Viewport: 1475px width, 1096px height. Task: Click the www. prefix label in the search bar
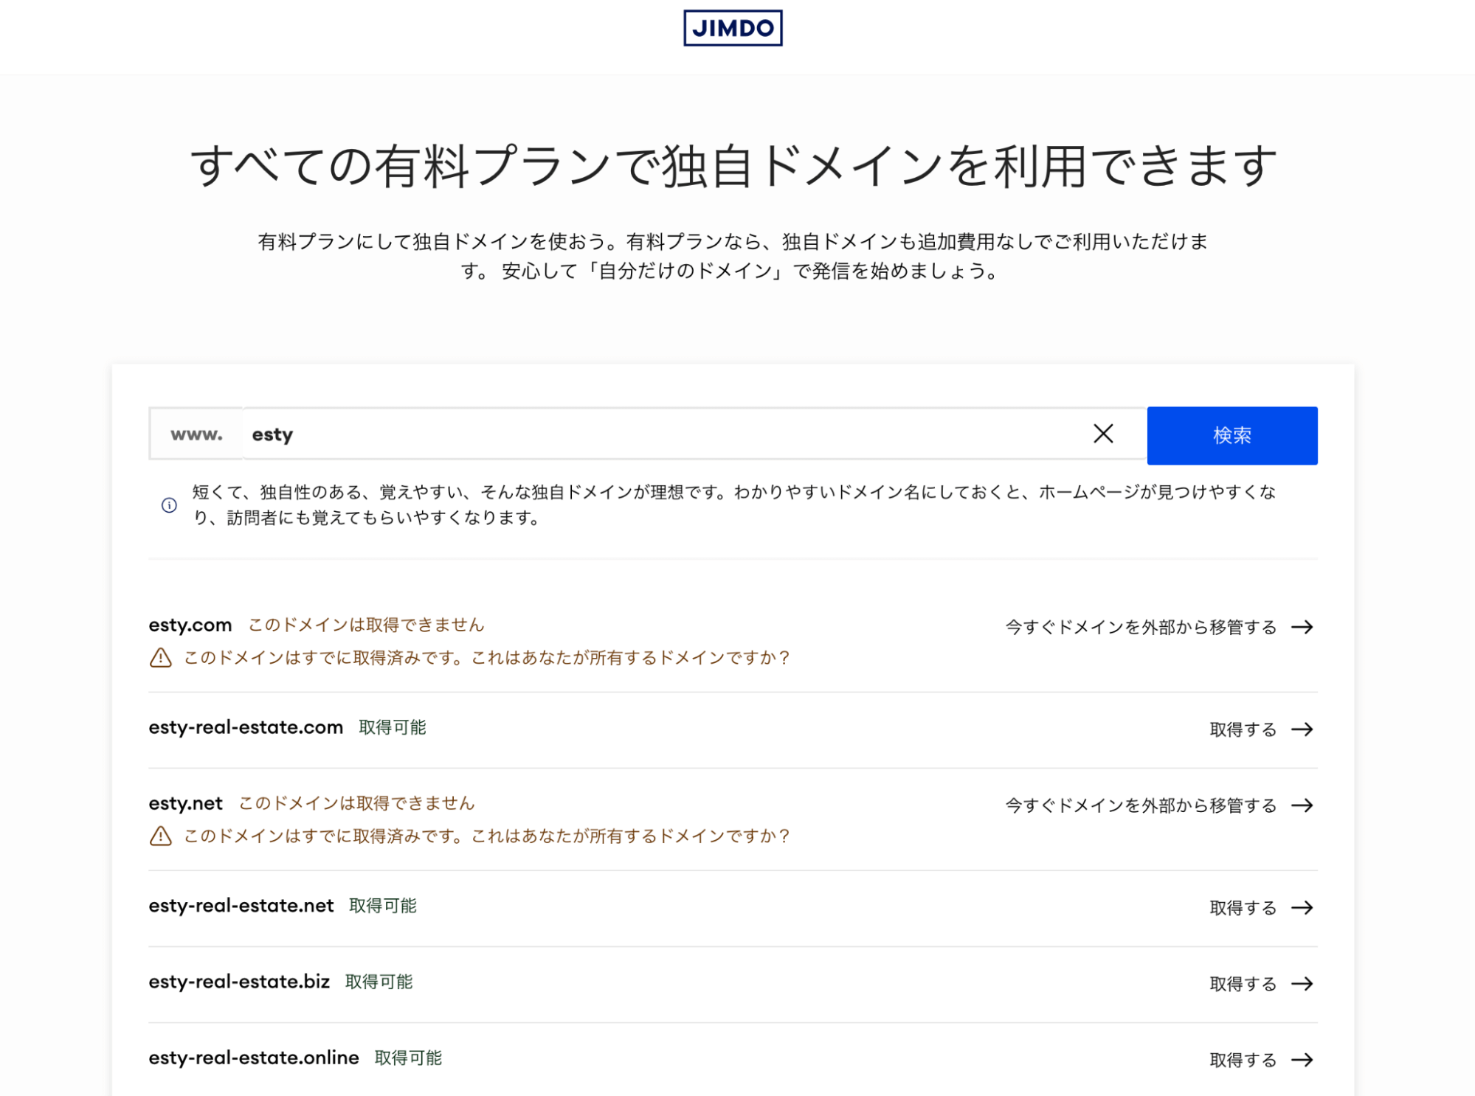click(196, 434)
